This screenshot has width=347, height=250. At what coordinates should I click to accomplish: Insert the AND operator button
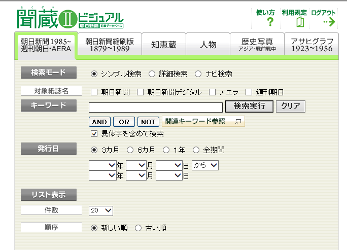[99, 122]
